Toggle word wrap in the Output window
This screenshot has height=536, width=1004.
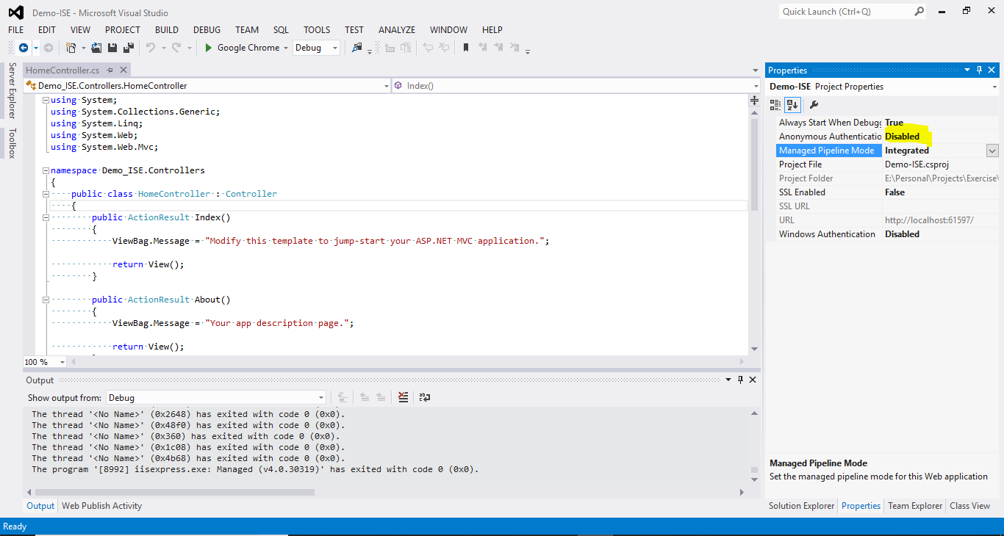(x=424, y=397)
